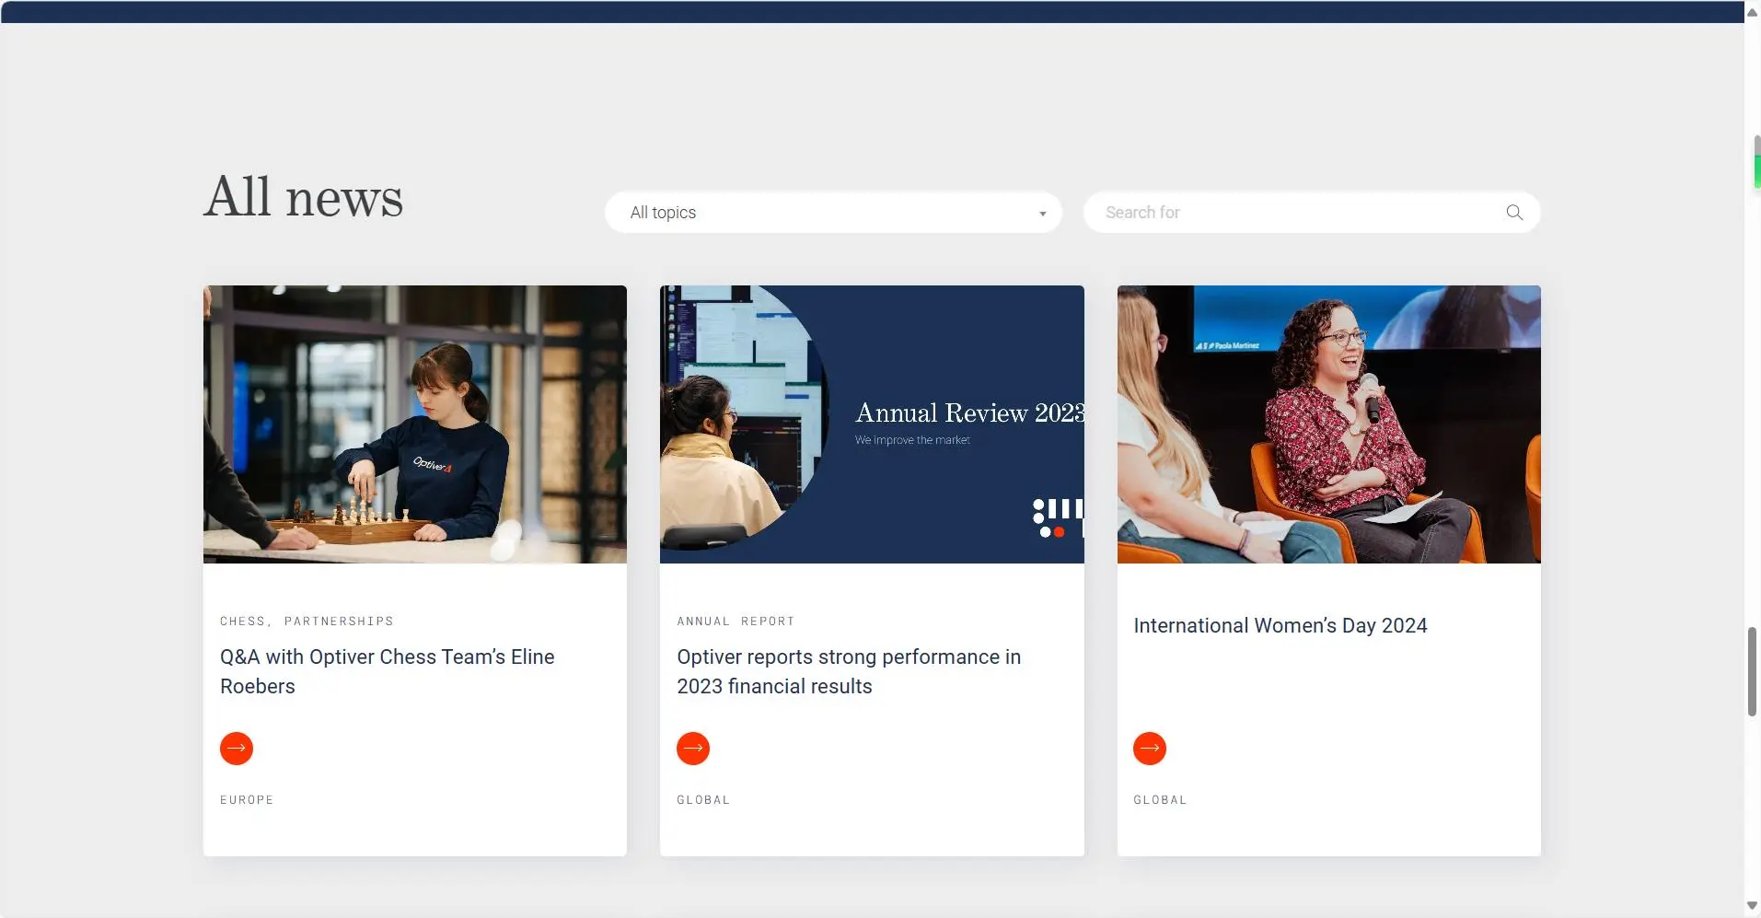The width and height of the screenshot is (1761, 918).
Task: Open the Women's Day panel photo
Action: [x=1329, y=424]
